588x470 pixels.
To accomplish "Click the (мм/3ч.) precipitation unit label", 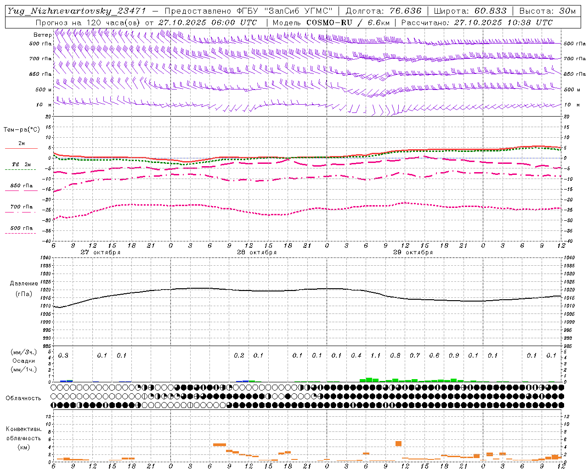I will coord(24,352).
